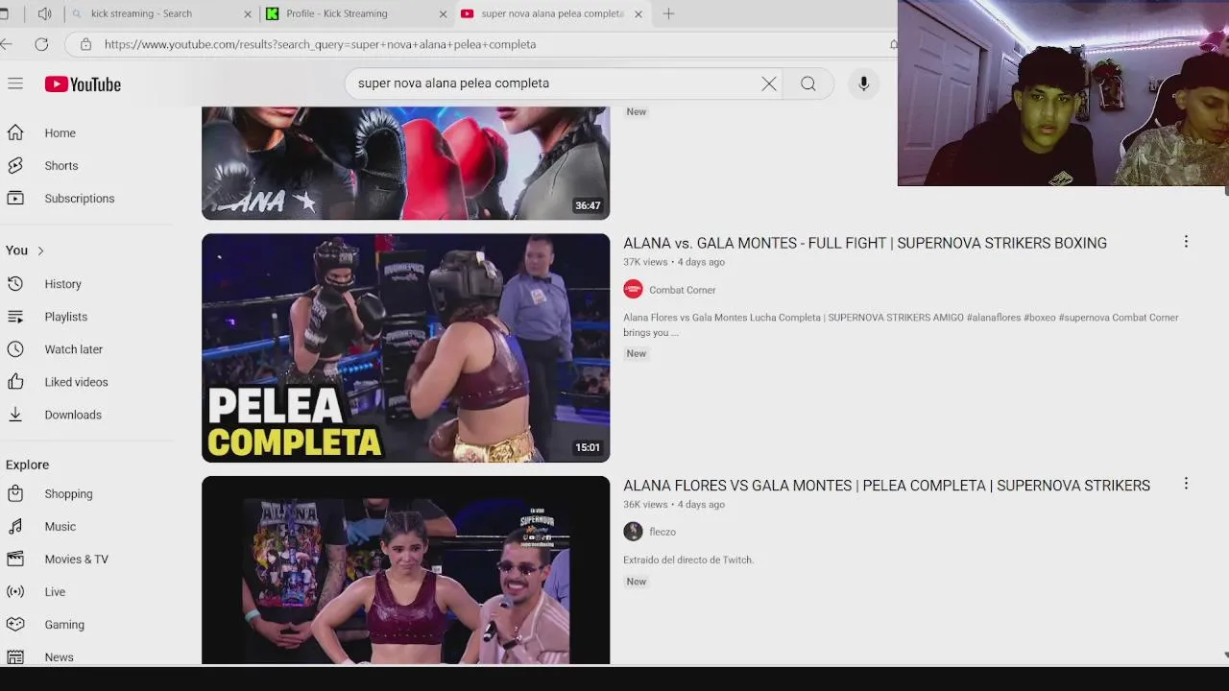Open the Music note icon

point(15,526)
